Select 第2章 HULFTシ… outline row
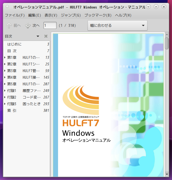The image size is (172, 180). point(27,64)
